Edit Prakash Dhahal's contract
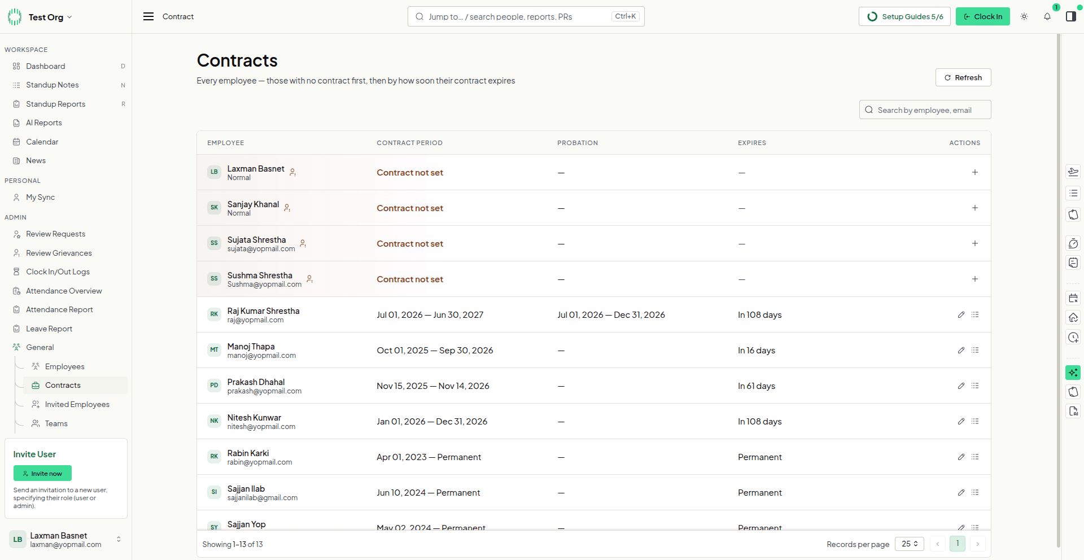The image size is (1084, 560). point(961,386)
